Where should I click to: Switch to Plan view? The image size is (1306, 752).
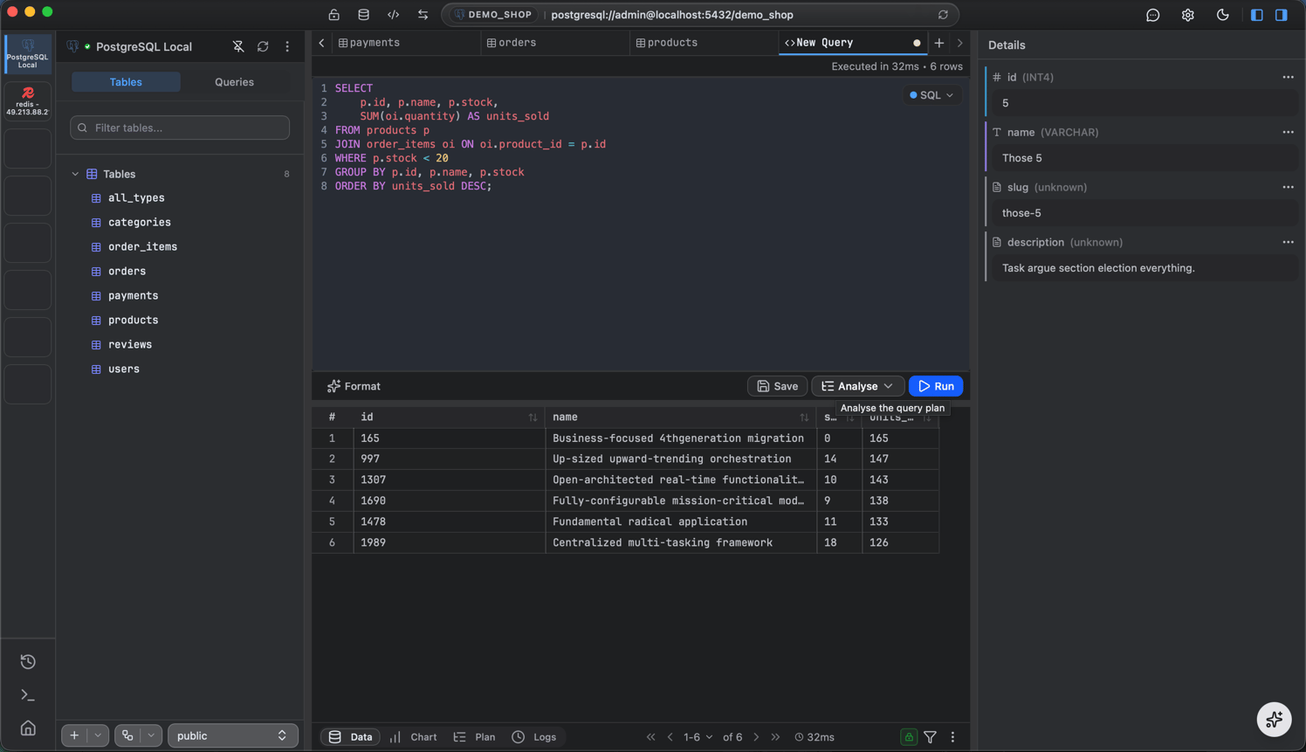click(x=475, y=737)
